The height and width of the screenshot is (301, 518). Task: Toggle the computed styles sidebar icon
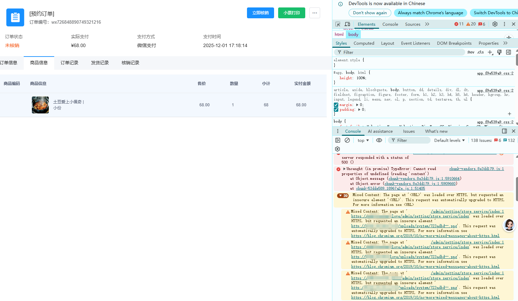pyautogui.click(x=509, y=52)
